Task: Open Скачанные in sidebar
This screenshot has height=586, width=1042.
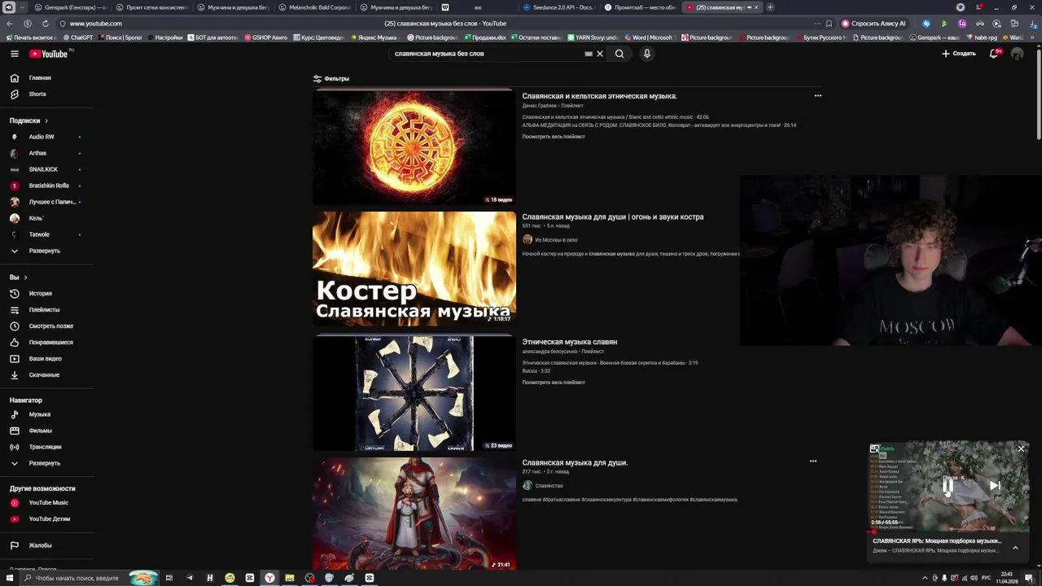Action: (44, 375)
